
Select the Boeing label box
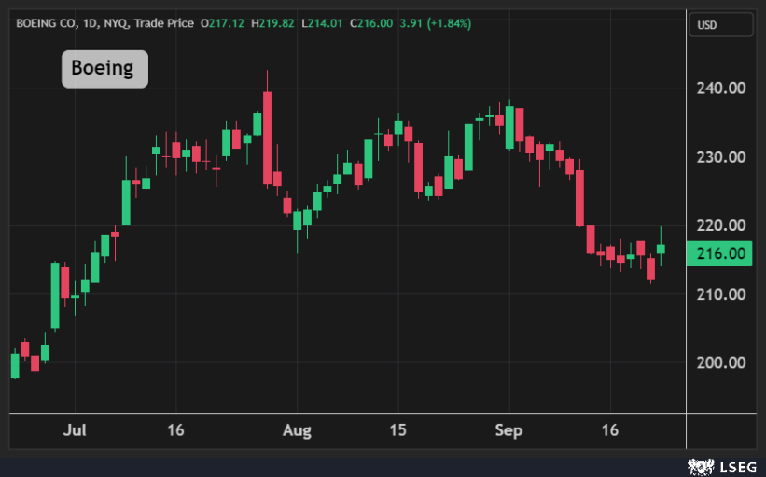coord(104,69)
